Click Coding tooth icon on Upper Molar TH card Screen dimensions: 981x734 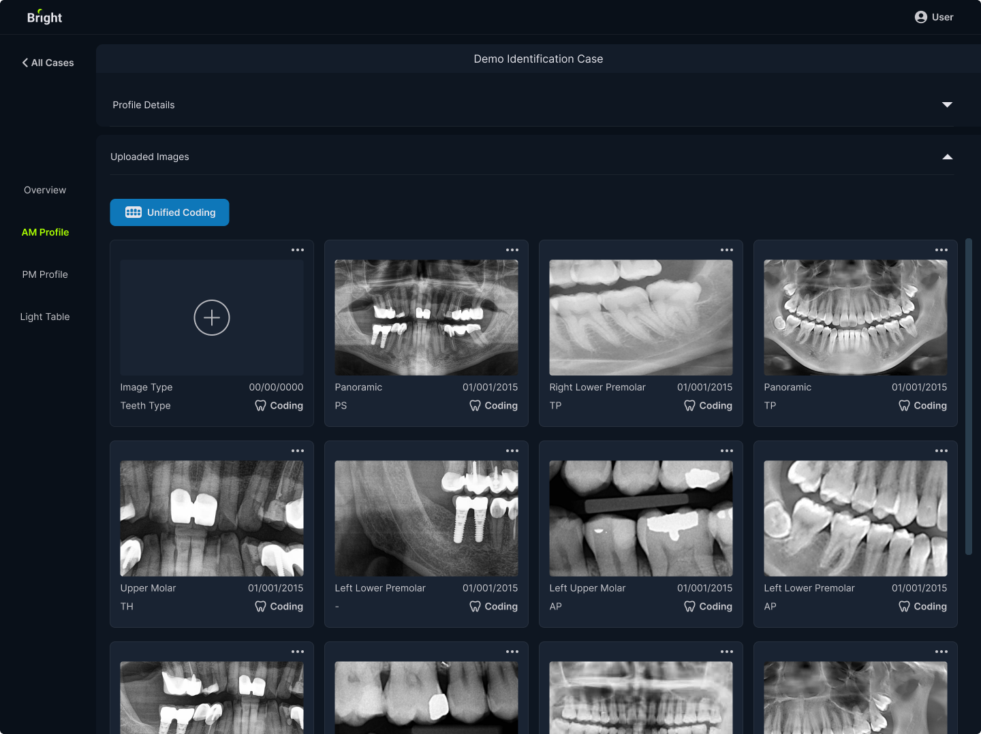coord(260,607)
